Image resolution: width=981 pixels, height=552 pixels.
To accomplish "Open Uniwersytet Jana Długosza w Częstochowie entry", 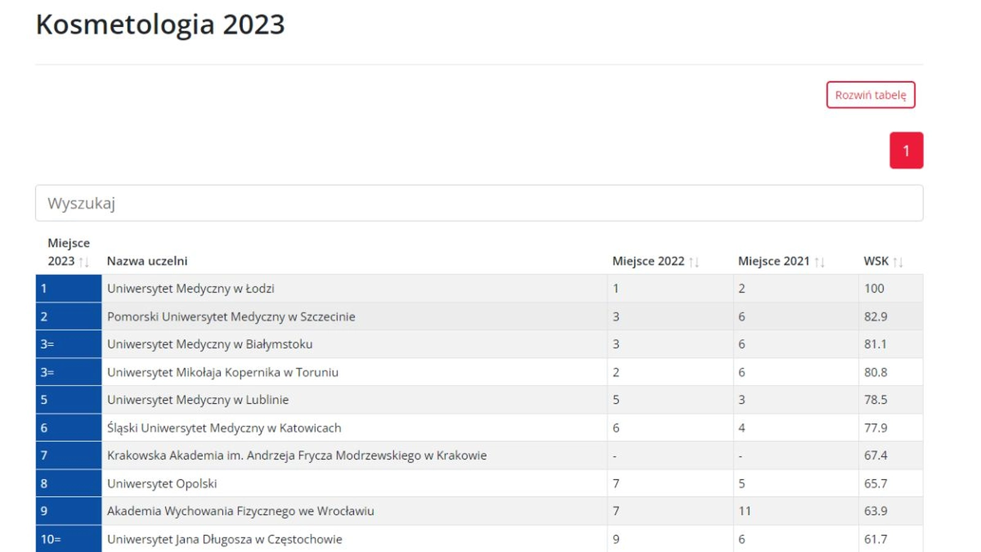I will click(224, 539).
